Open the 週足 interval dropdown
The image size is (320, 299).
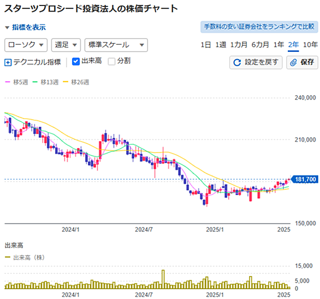66,45
